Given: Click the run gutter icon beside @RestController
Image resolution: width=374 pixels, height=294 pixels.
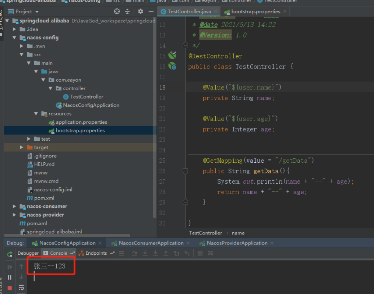Looking at the screenshot, I should point(172,55).
